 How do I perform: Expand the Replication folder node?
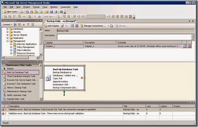7,38
